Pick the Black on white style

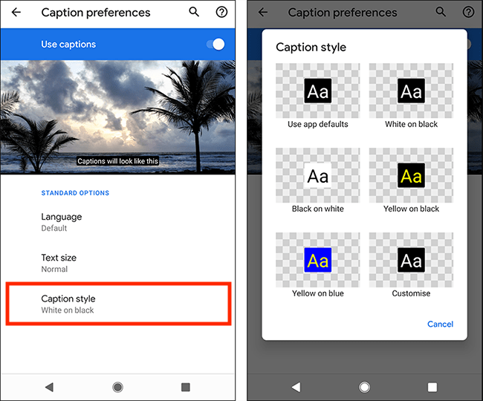(x=317, y=177)
